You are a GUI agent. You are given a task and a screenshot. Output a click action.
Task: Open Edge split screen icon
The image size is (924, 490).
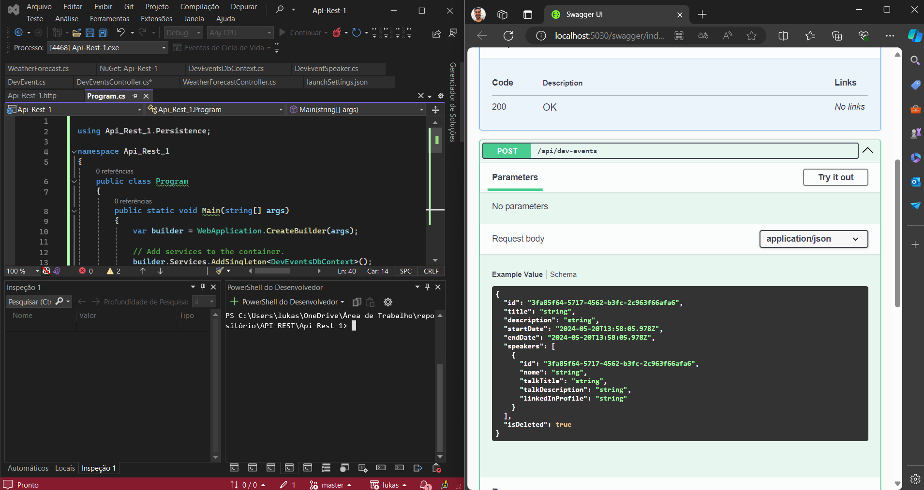click(x=783, y=36)
